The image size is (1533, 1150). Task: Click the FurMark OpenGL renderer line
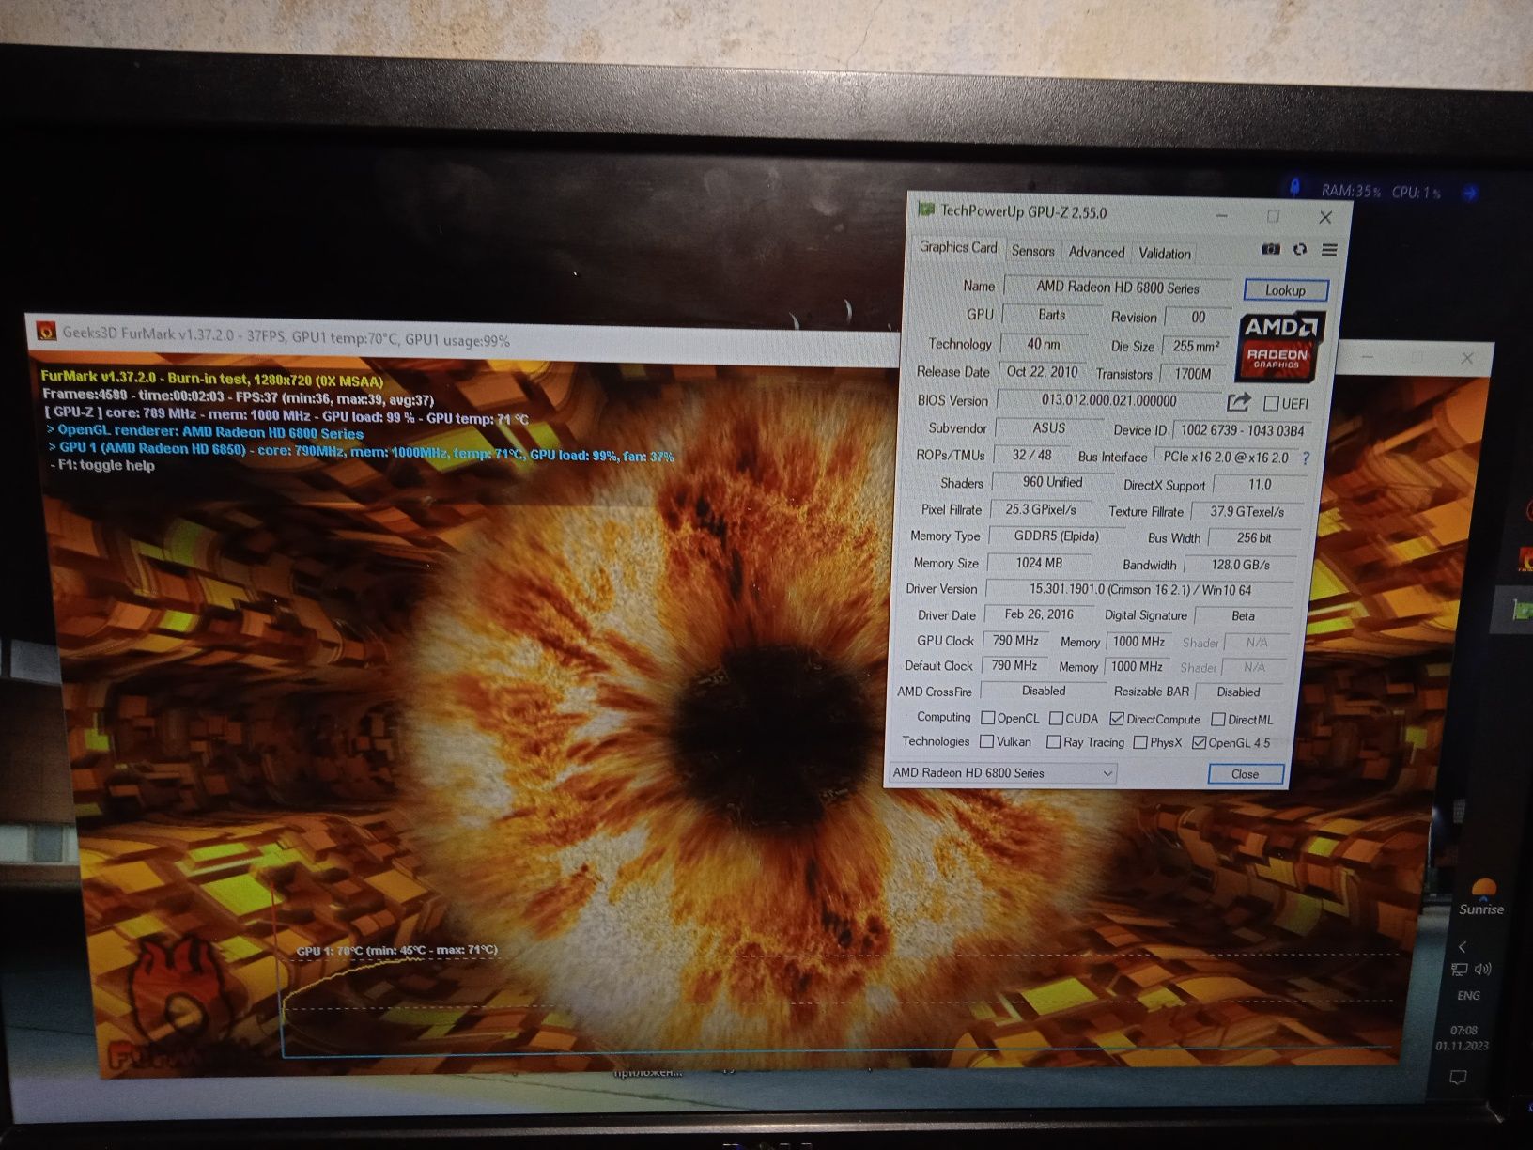click(x=205, y=432)
